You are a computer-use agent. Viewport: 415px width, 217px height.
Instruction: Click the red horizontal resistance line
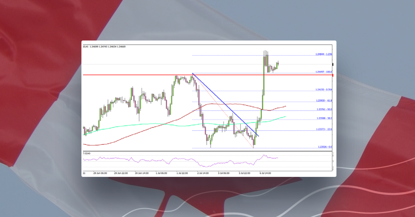(x=138, y=75)
